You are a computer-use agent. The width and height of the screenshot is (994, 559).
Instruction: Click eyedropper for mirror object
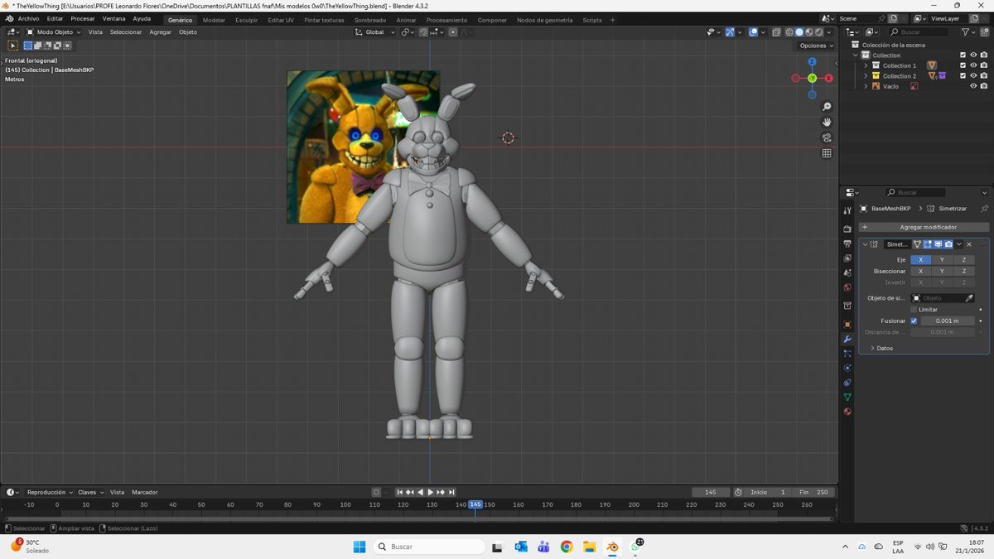(x=970, y=298)
